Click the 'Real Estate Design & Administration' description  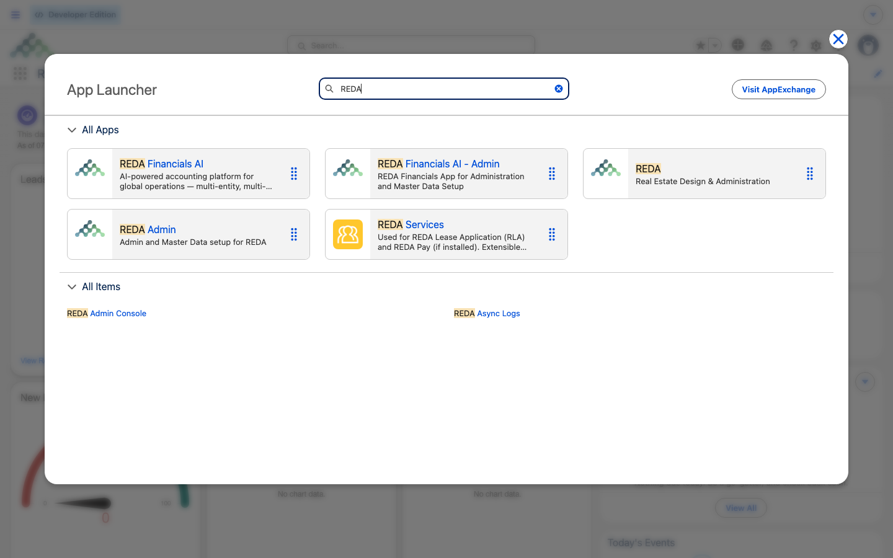point(703,182)
